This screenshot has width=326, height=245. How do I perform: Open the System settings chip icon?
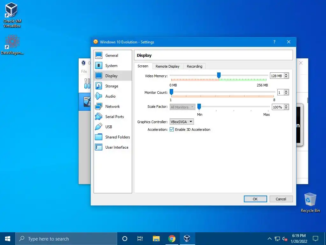click(99, 65)
